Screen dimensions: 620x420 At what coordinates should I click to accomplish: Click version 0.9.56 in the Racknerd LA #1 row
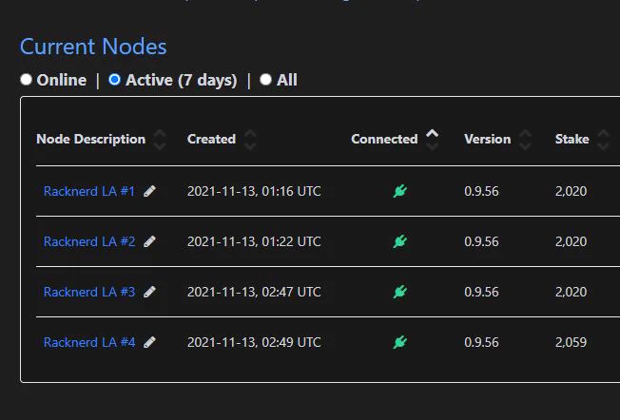tap(481, 191)
